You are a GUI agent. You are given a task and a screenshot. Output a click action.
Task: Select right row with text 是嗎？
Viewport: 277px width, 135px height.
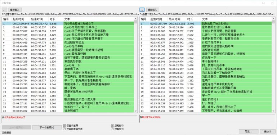coord(206,81)
